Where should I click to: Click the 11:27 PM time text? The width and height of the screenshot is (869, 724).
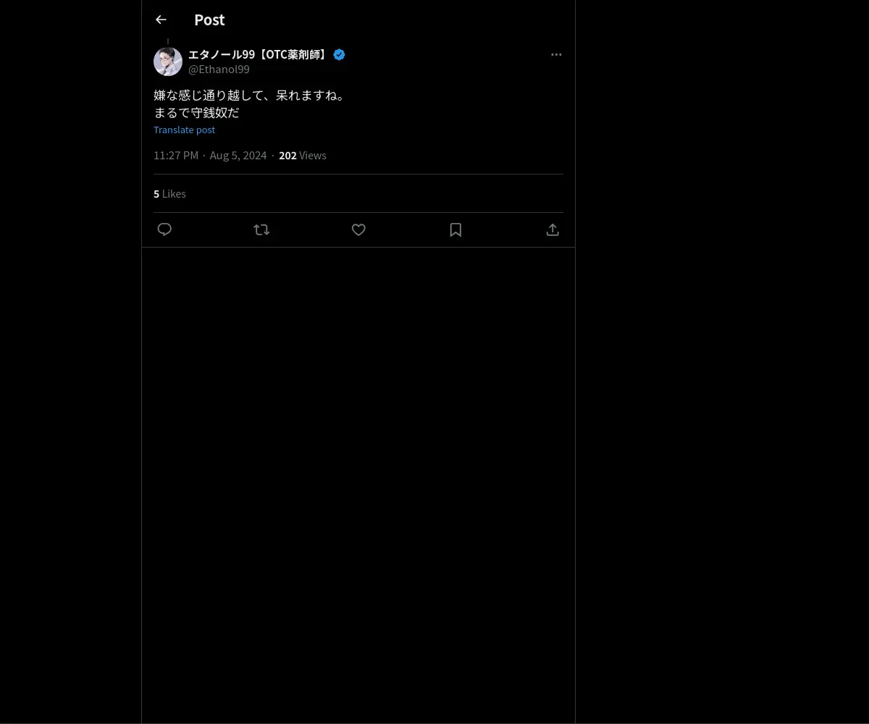tap(176, 156)
